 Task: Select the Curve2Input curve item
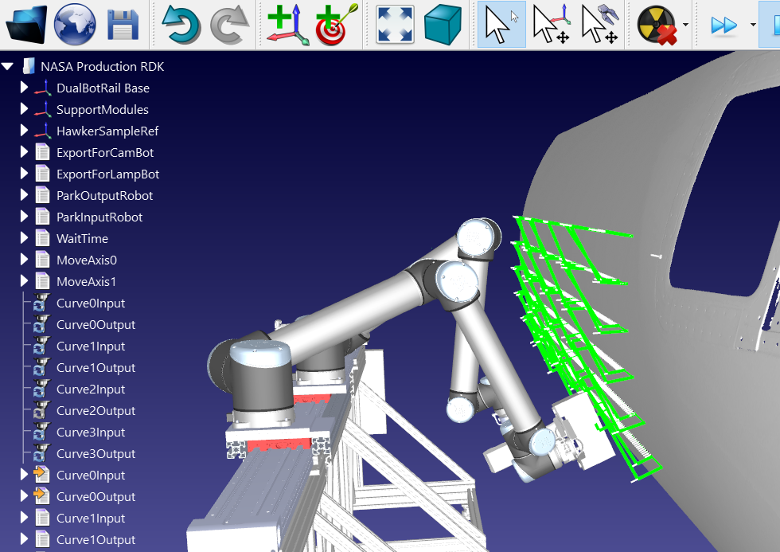tap(90, 390)
